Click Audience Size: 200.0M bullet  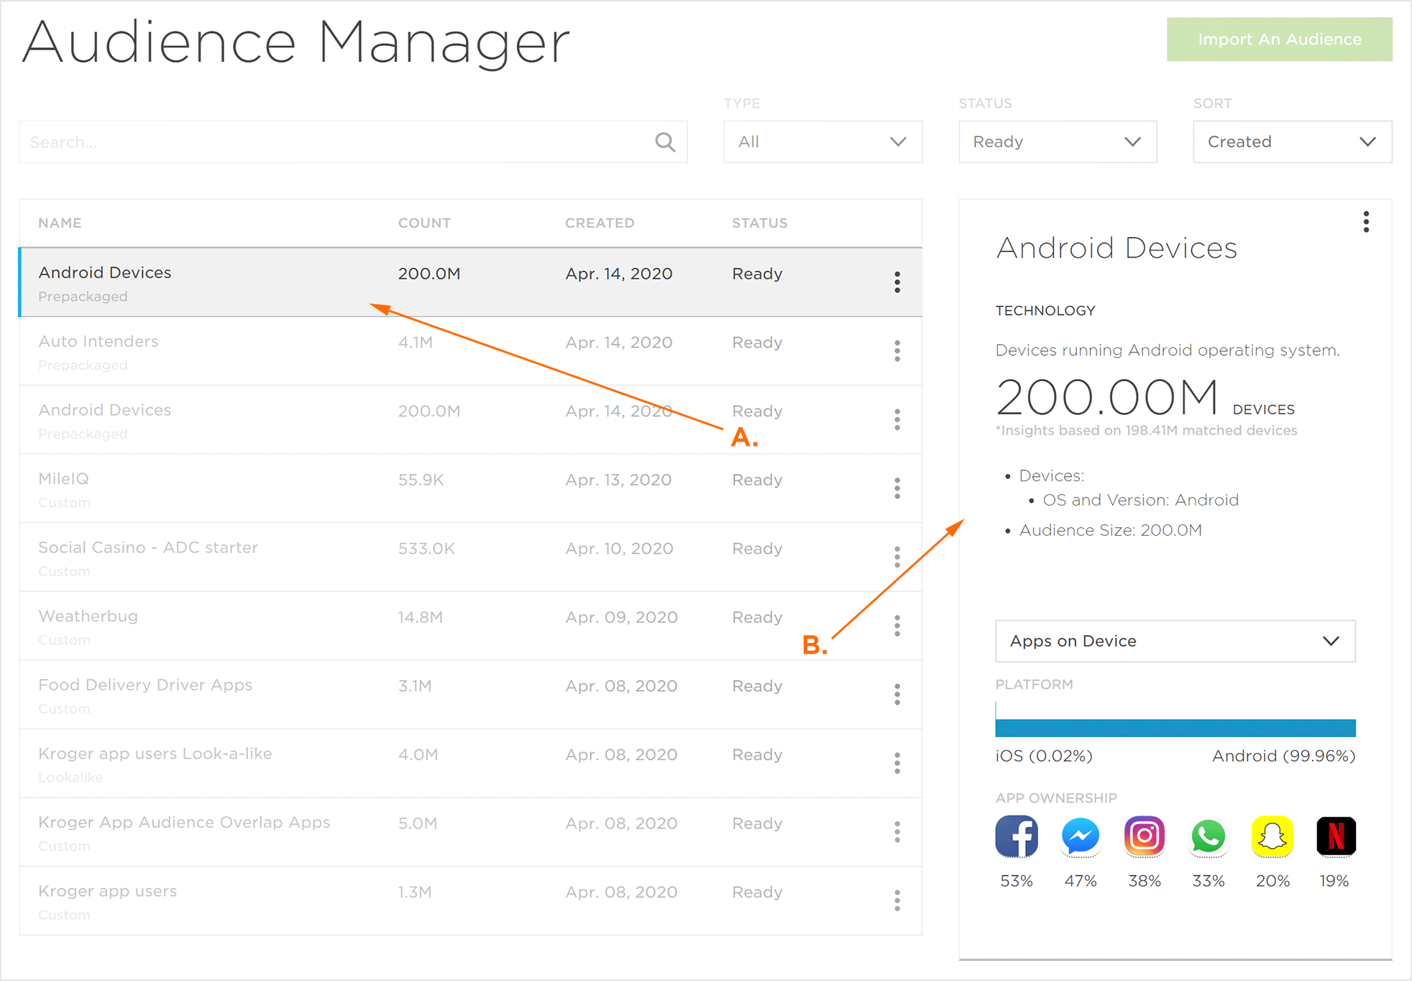tap(1110, 531)
